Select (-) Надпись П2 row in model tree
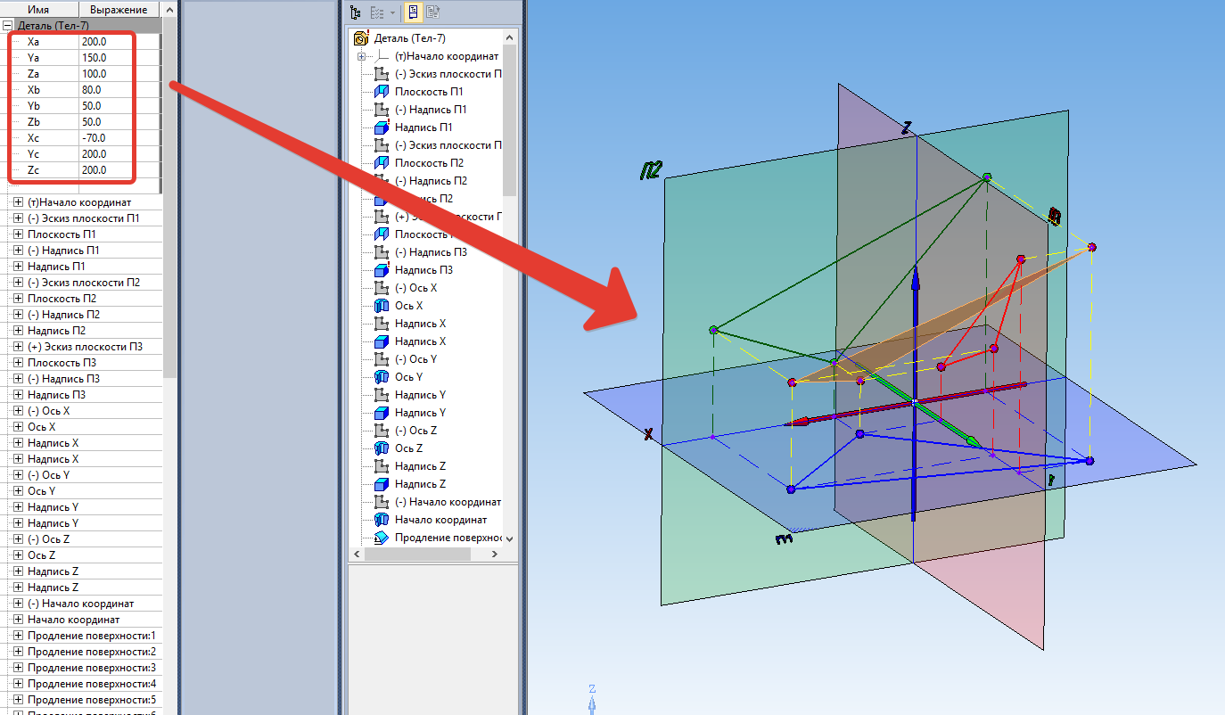1225x715 pixels. click(x=431, y=181)
